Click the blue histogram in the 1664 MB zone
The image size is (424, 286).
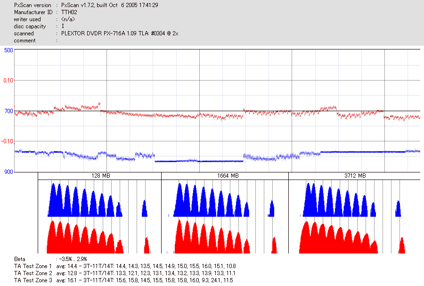coord(221,200)
